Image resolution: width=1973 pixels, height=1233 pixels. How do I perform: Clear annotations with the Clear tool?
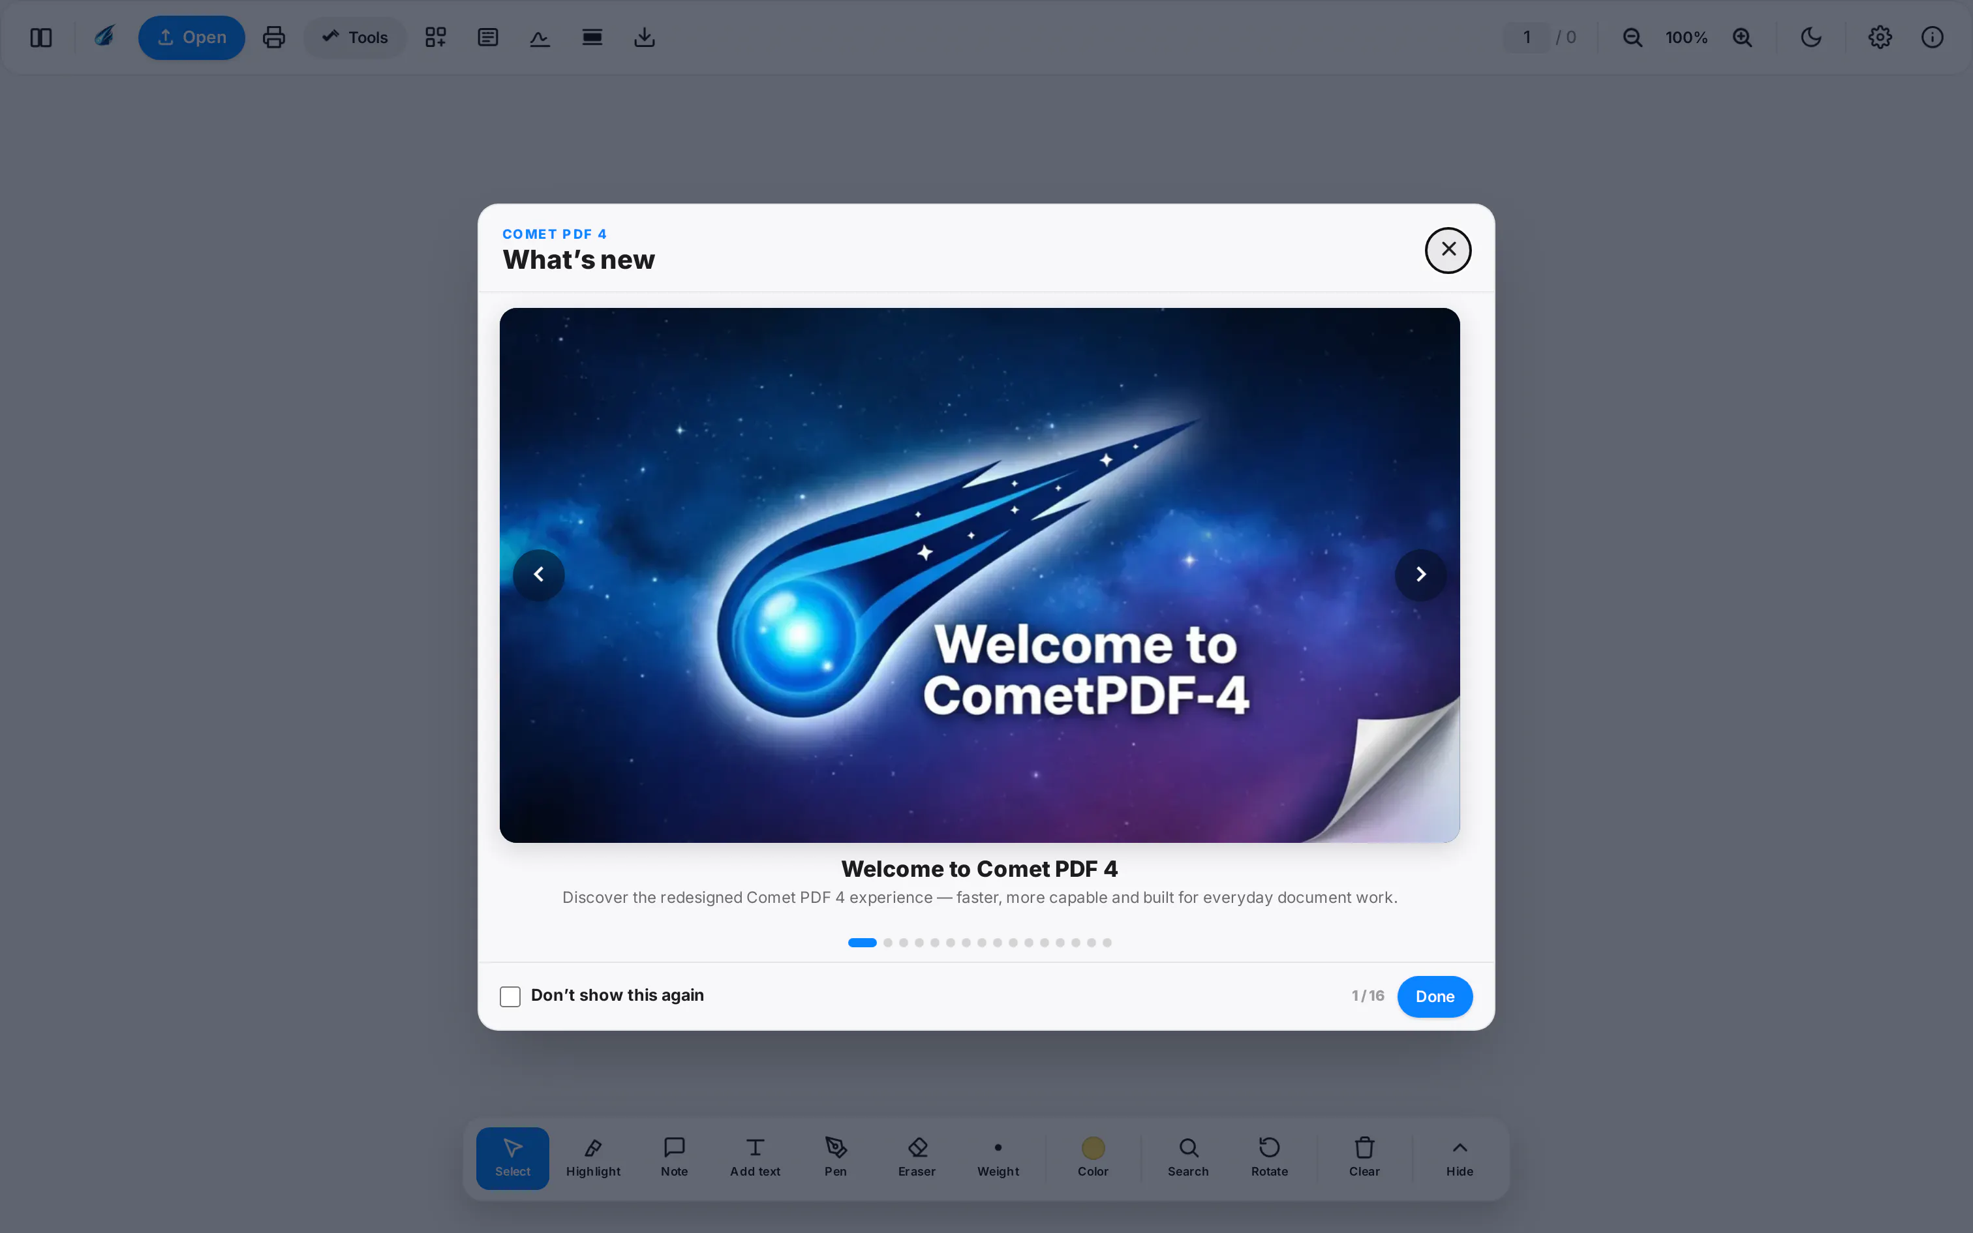tap(1364, 1158)
